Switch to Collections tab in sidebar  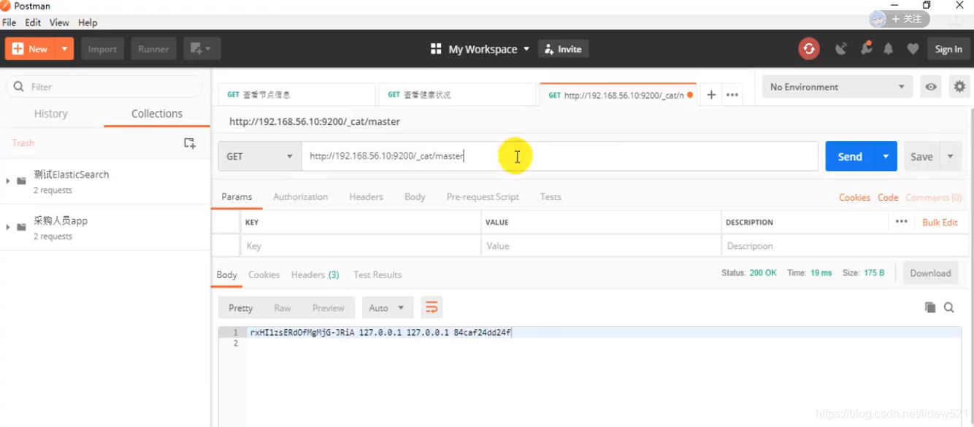[x=157, y=114]
